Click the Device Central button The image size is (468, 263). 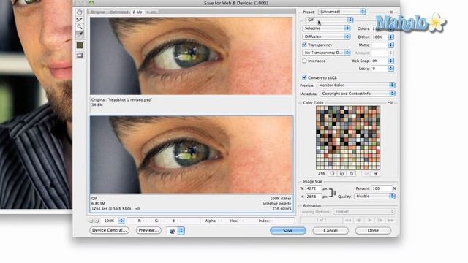(109, 230)
